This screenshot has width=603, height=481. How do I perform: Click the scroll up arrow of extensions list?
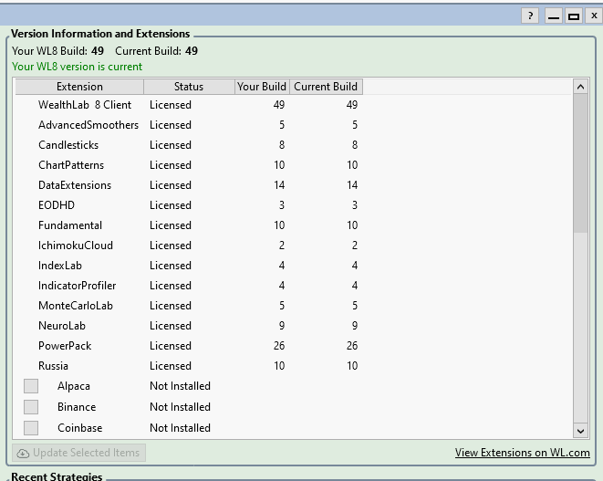click(580, 87)
